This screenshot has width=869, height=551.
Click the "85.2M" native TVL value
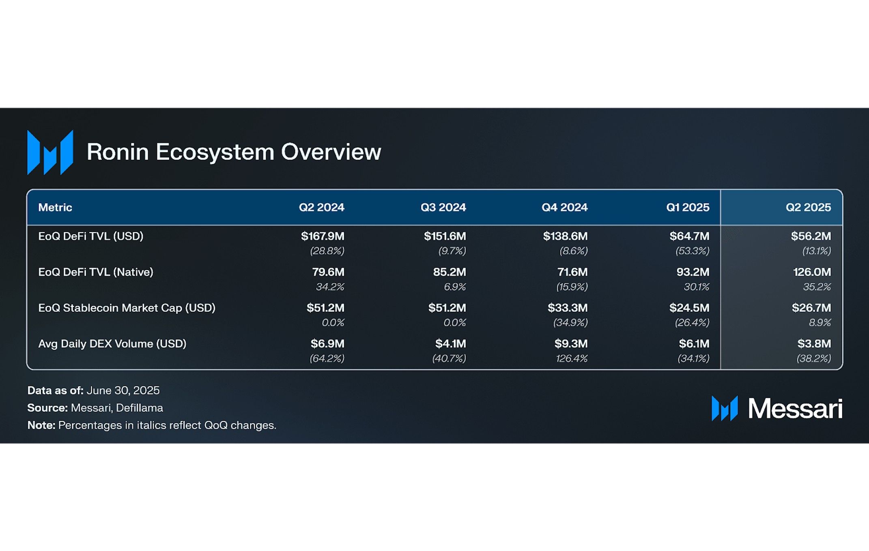pos(450,272)
